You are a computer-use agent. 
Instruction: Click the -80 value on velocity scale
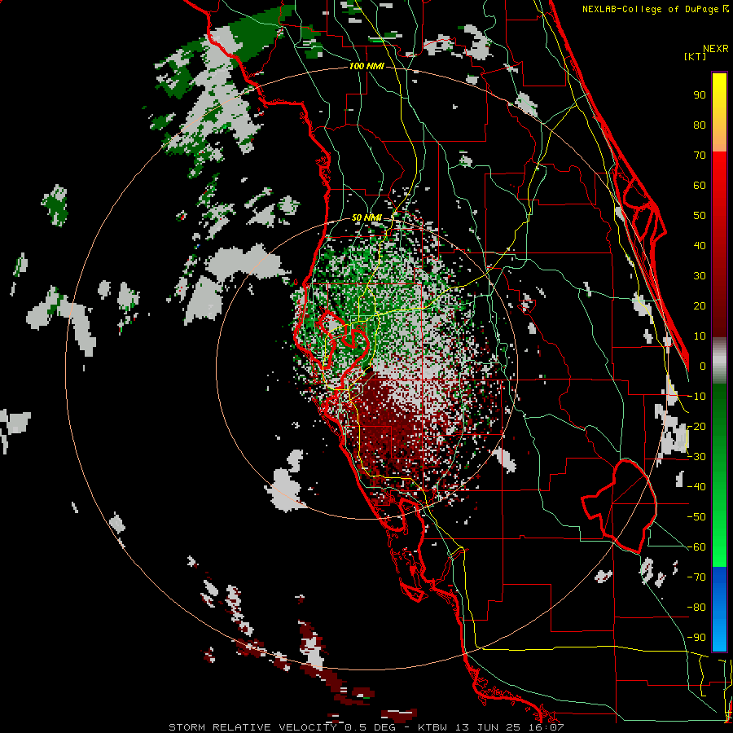(x=696, y=608)
